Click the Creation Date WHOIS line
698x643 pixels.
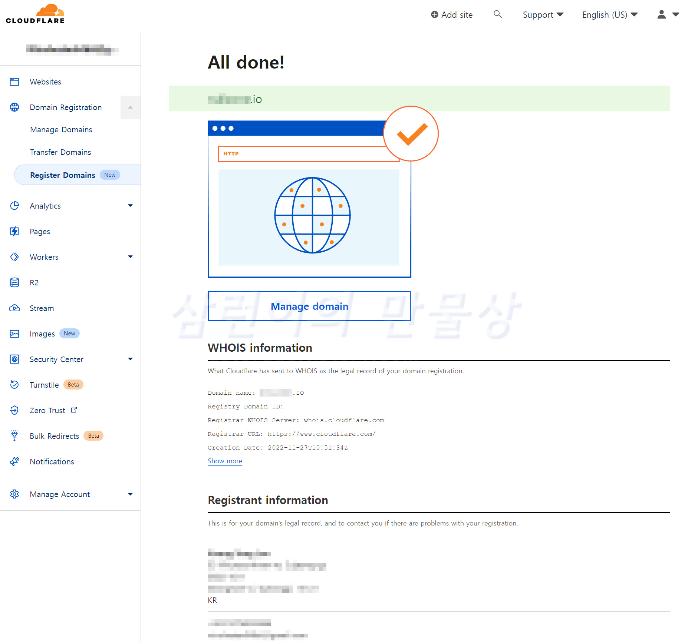(x=278, y=448)
